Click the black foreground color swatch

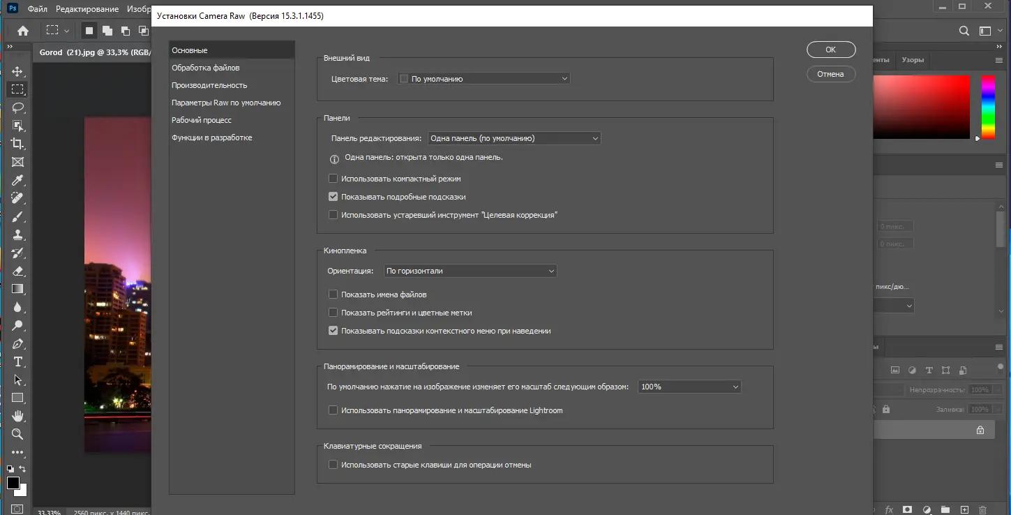click(x=13, y=482)
